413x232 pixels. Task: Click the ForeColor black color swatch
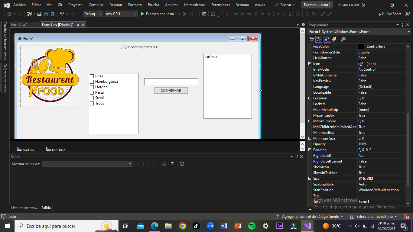click(x=361, y=47)
